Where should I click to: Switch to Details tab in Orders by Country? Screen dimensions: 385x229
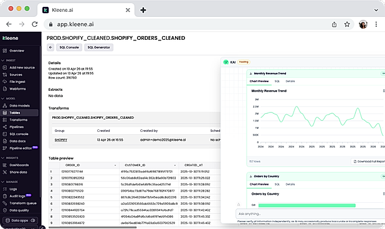coord(290,184)
